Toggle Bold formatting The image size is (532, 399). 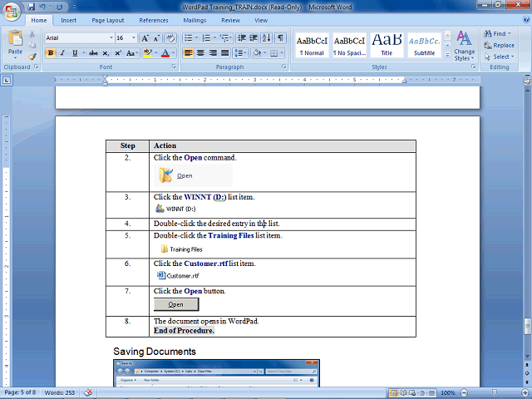pos(51,53)
